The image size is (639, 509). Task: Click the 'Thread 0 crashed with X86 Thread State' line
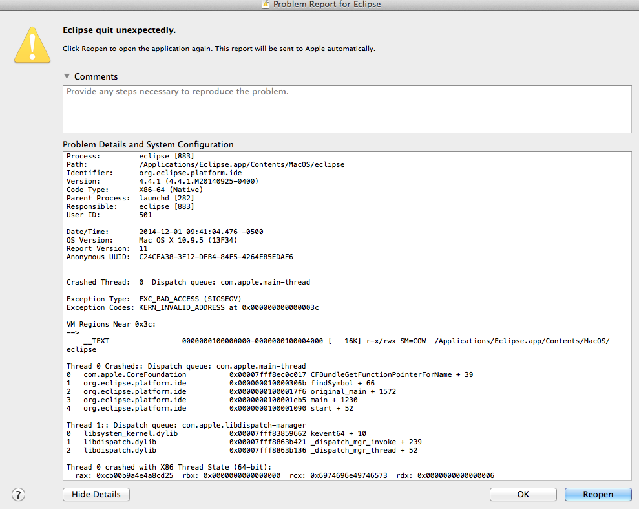click(169, 467)
